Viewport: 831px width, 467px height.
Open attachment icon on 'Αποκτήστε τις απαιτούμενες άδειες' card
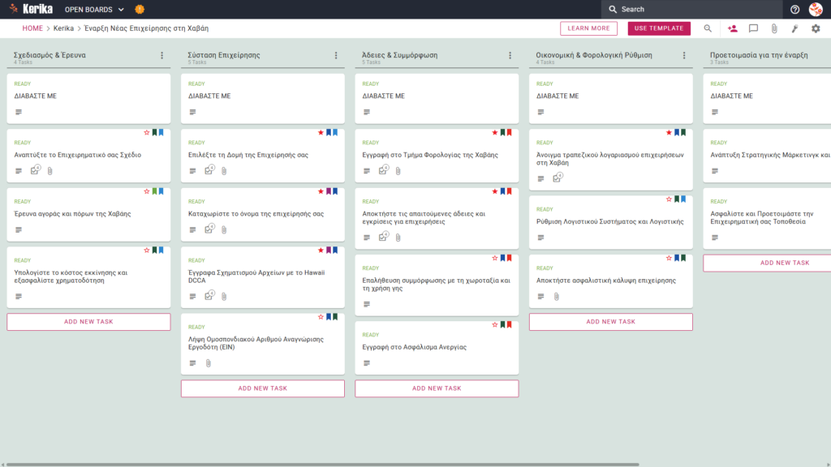point(398,238)
